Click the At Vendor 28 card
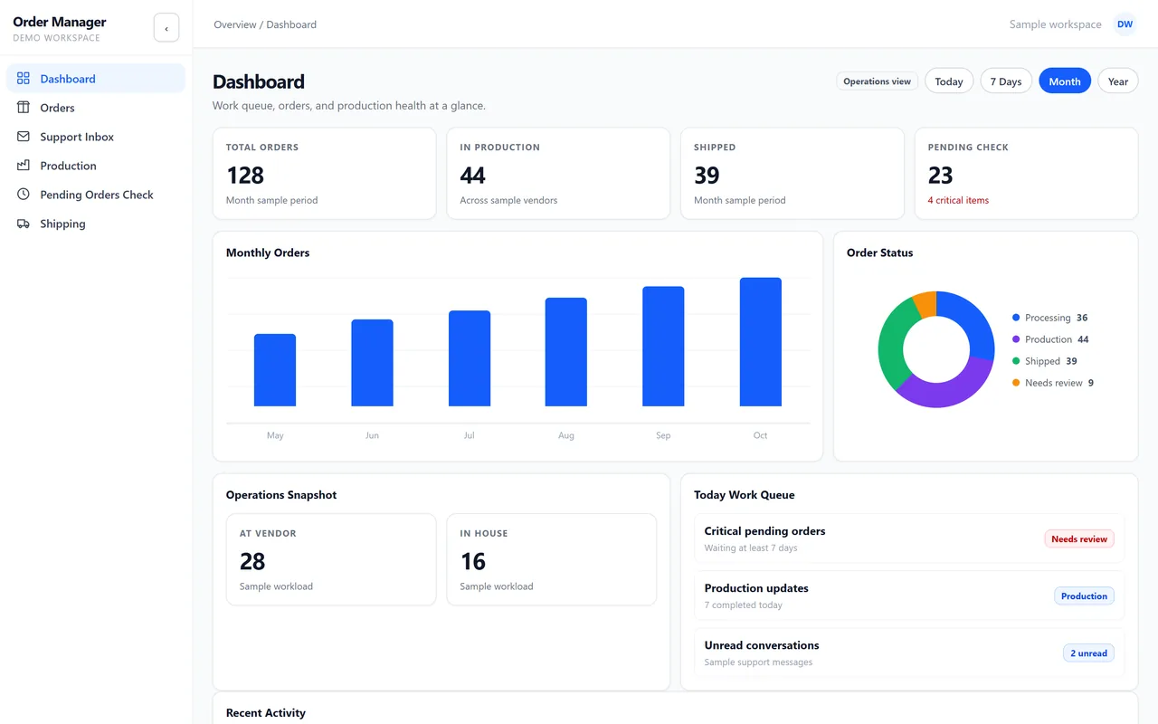The height and width of the screenshot is (724, 1158). point(331,559)
